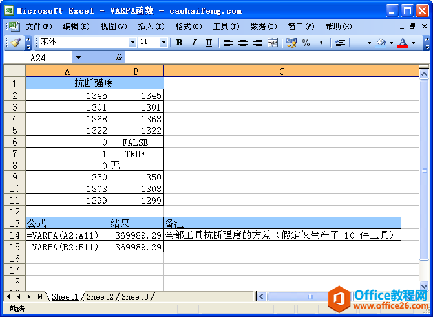This screenshot has height=317, width=433.
Task: Click the Insert Function fx icon
Action: tap(119, 58)
